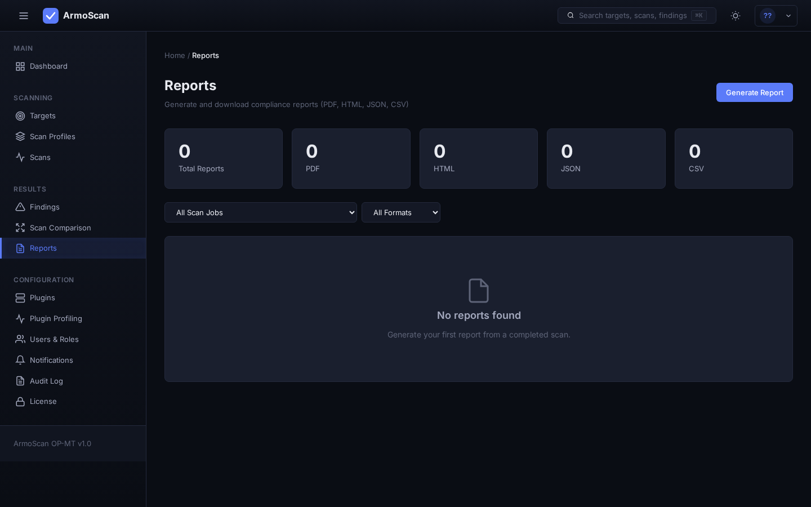Click the Total Reports stat card
Viewport: 811px width, 507px height.
pos(224,158)
